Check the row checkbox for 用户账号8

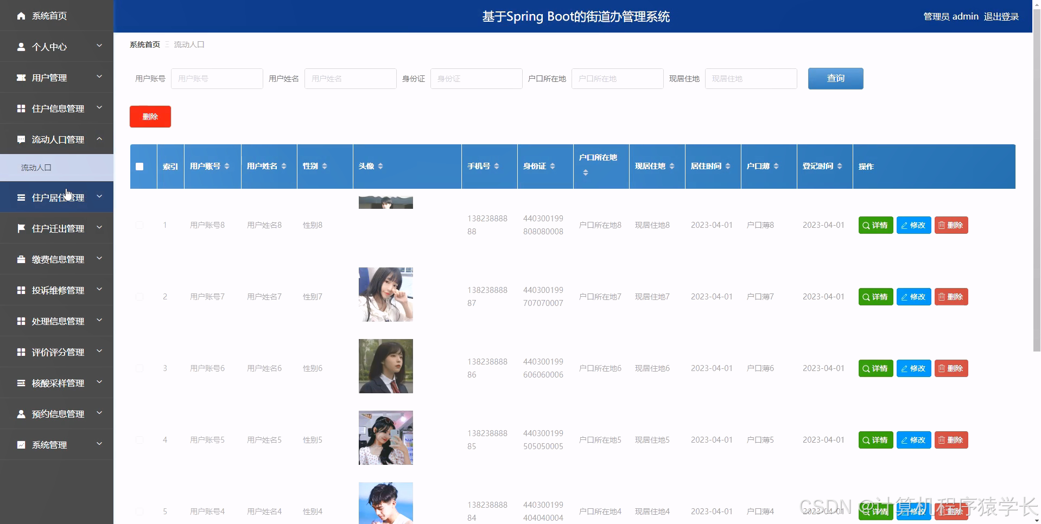(139, 225)
